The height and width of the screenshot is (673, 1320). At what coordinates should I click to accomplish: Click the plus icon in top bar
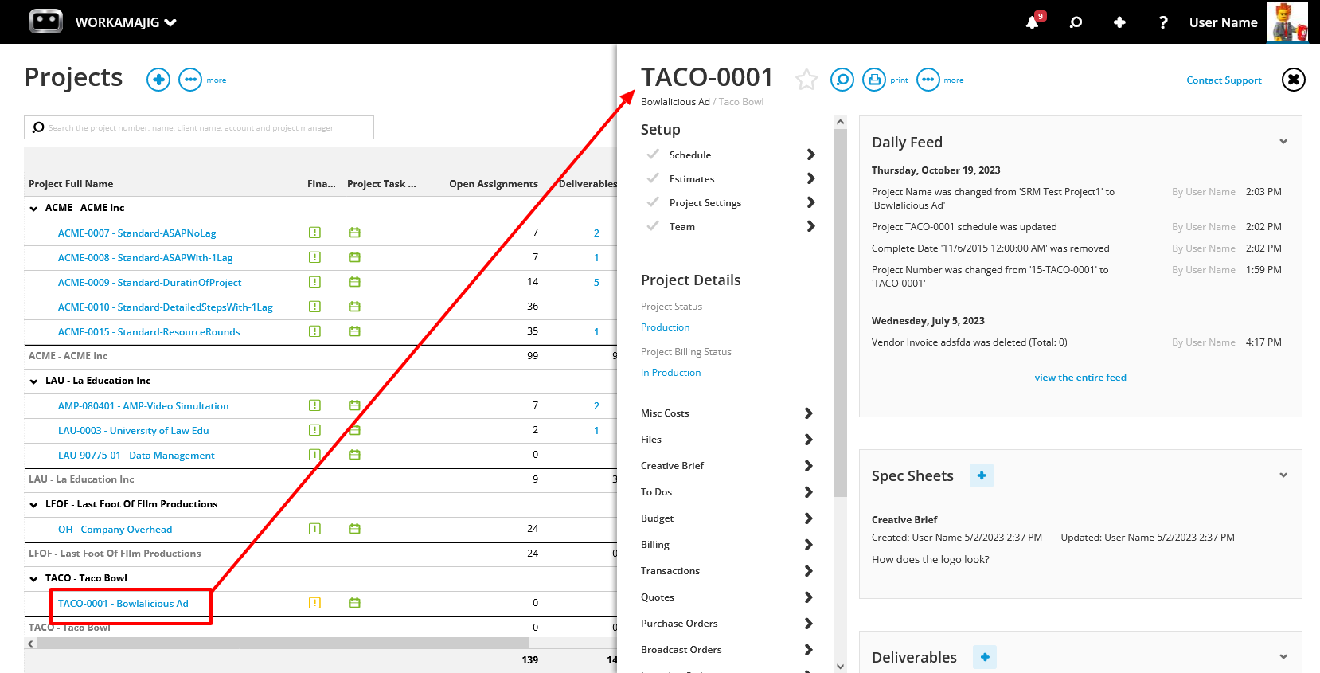(x=1119, y=22)
